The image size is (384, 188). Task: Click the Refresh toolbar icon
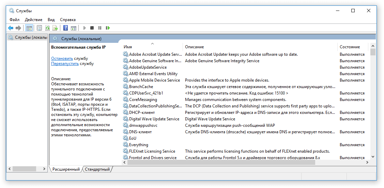click(x=47, y=28)
